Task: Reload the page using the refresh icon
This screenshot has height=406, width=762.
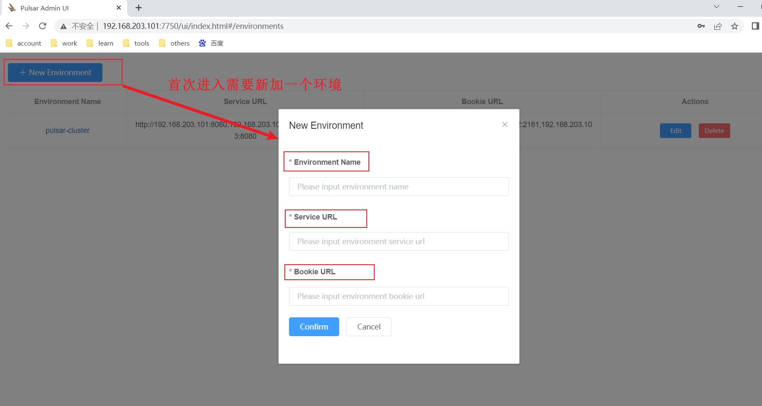Action: (42, 26)
